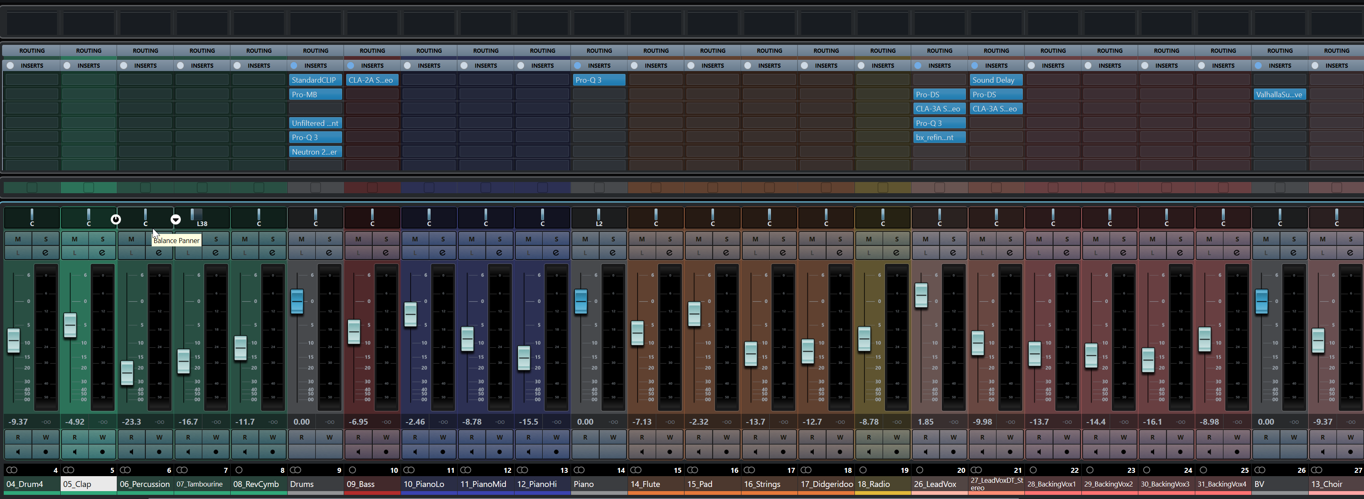Enable Write automation (W) on 13_Choir

coord(1350,437)
